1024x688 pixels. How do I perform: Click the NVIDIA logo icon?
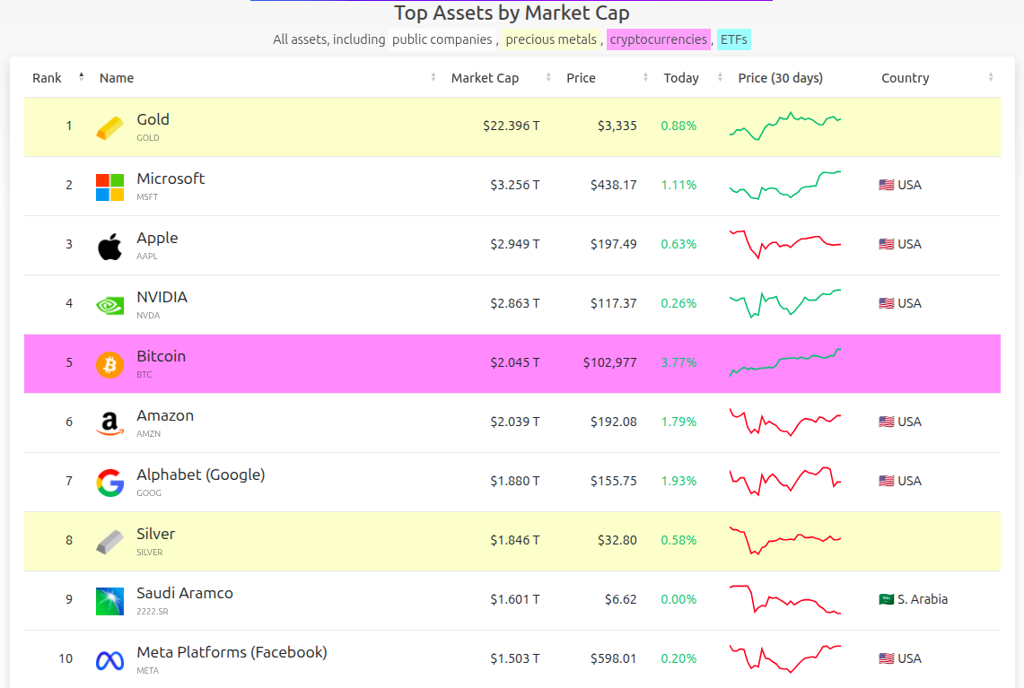pos(109,306)
